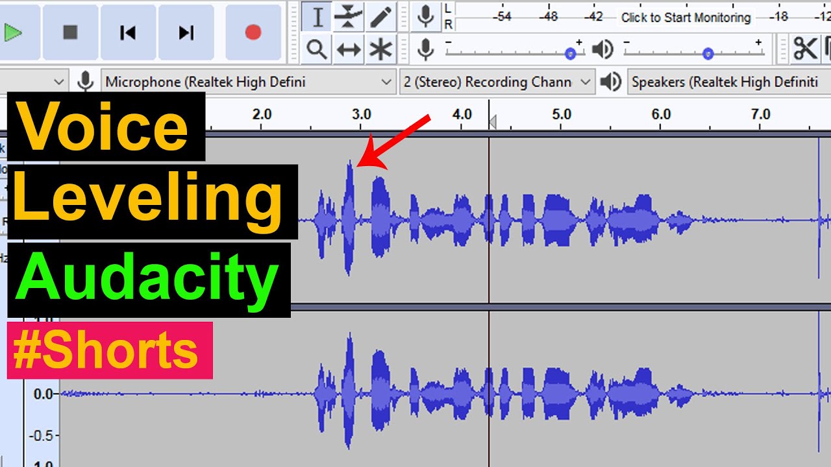Screen dimensions: 831x467
Task: Click the speaker icon beside the Speakers dropdown
Action: pos(611,82)
